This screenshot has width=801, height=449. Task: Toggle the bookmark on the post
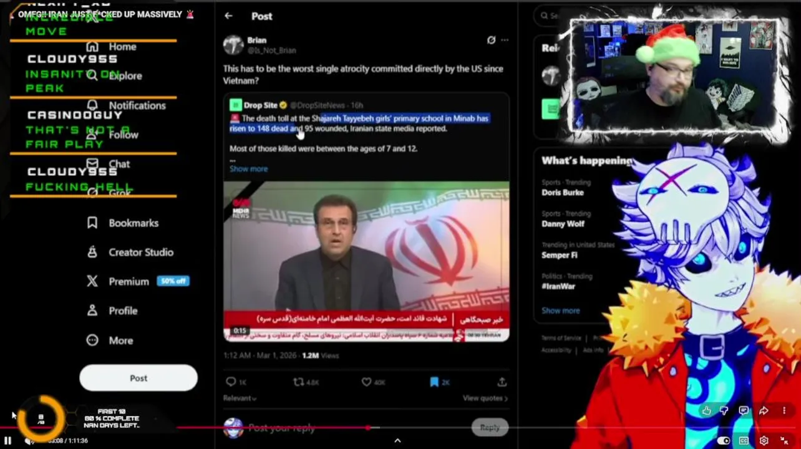click(x=434, y=382)
